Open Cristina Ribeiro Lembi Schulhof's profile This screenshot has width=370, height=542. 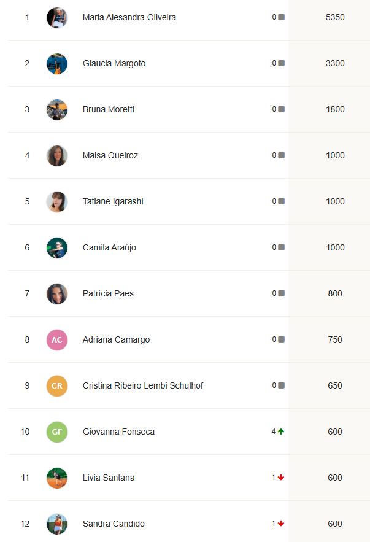pos(143,385)
